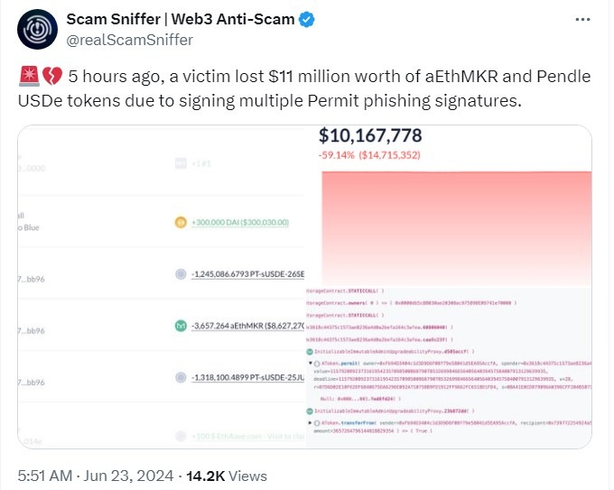The image size is (614, 490).
Task: Click the 14.2K Views count
Action: [x=228, y=475]
